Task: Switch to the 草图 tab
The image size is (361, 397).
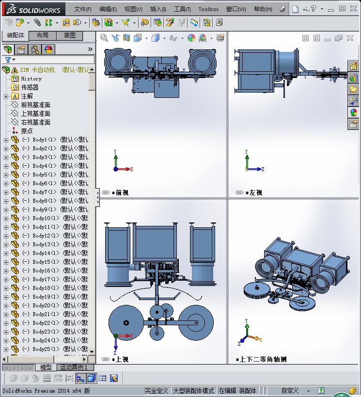Action: pos(70,35)
